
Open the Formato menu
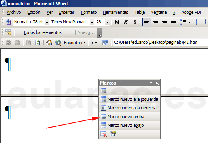(x=89, y=12)
